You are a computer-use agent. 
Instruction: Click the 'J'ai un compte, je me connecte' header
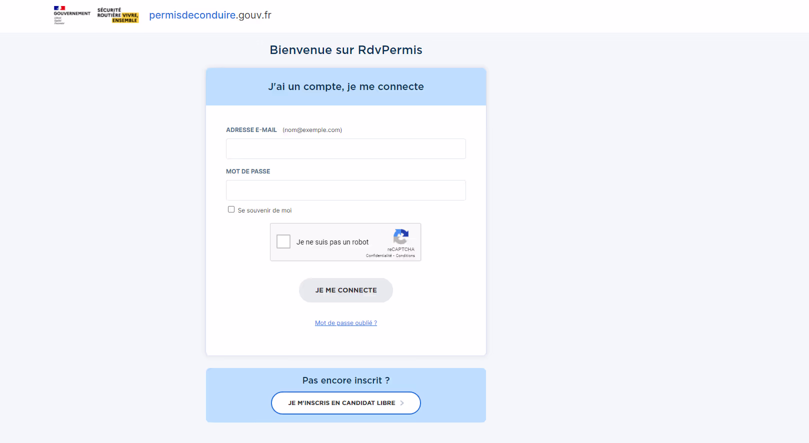point(346,86)
